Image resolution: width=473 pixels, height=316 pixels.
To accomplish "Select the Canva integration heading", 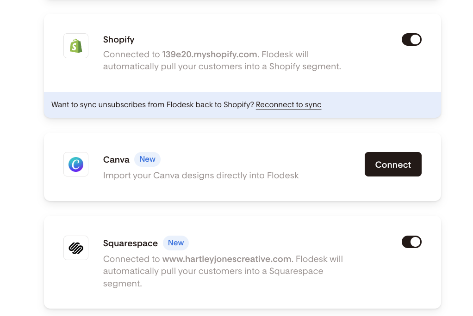I will tap(116, 160).
